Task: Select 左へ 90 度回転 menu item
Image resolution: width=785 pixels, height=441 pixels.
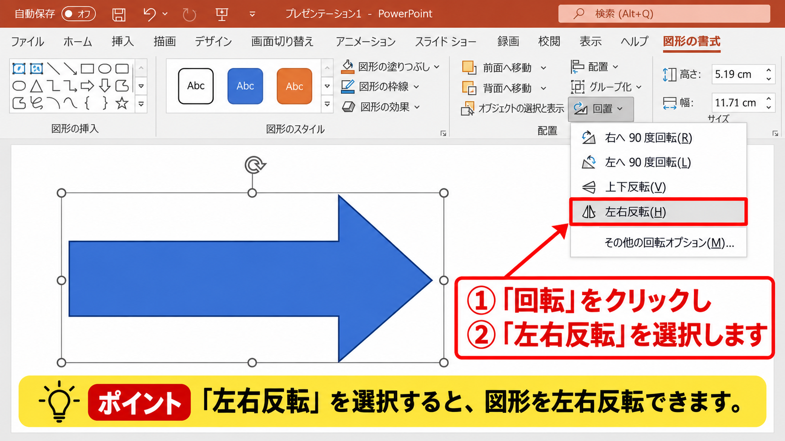Action: (x=658, y=162)
